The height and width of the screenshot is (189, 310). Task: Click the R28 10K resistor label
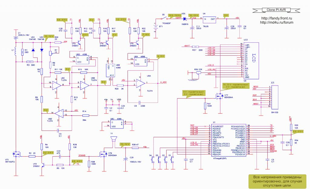tap(75, 146)
